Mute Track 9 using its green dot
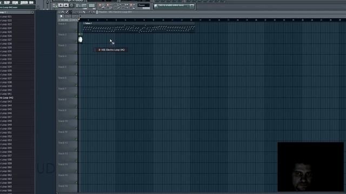This screenshot has width=346, height=194. coord(76,117)
